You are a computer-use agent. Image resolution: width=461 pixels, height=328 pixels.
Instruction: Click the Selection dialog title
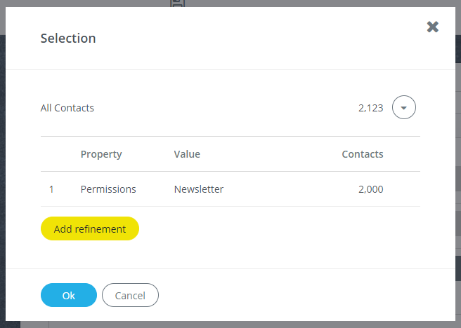coord(68,39)
